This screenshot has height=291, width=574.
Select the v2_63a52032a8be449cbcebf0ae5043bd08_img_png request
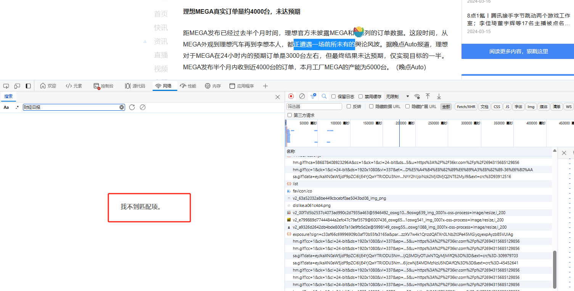click(x=418, y=198)
